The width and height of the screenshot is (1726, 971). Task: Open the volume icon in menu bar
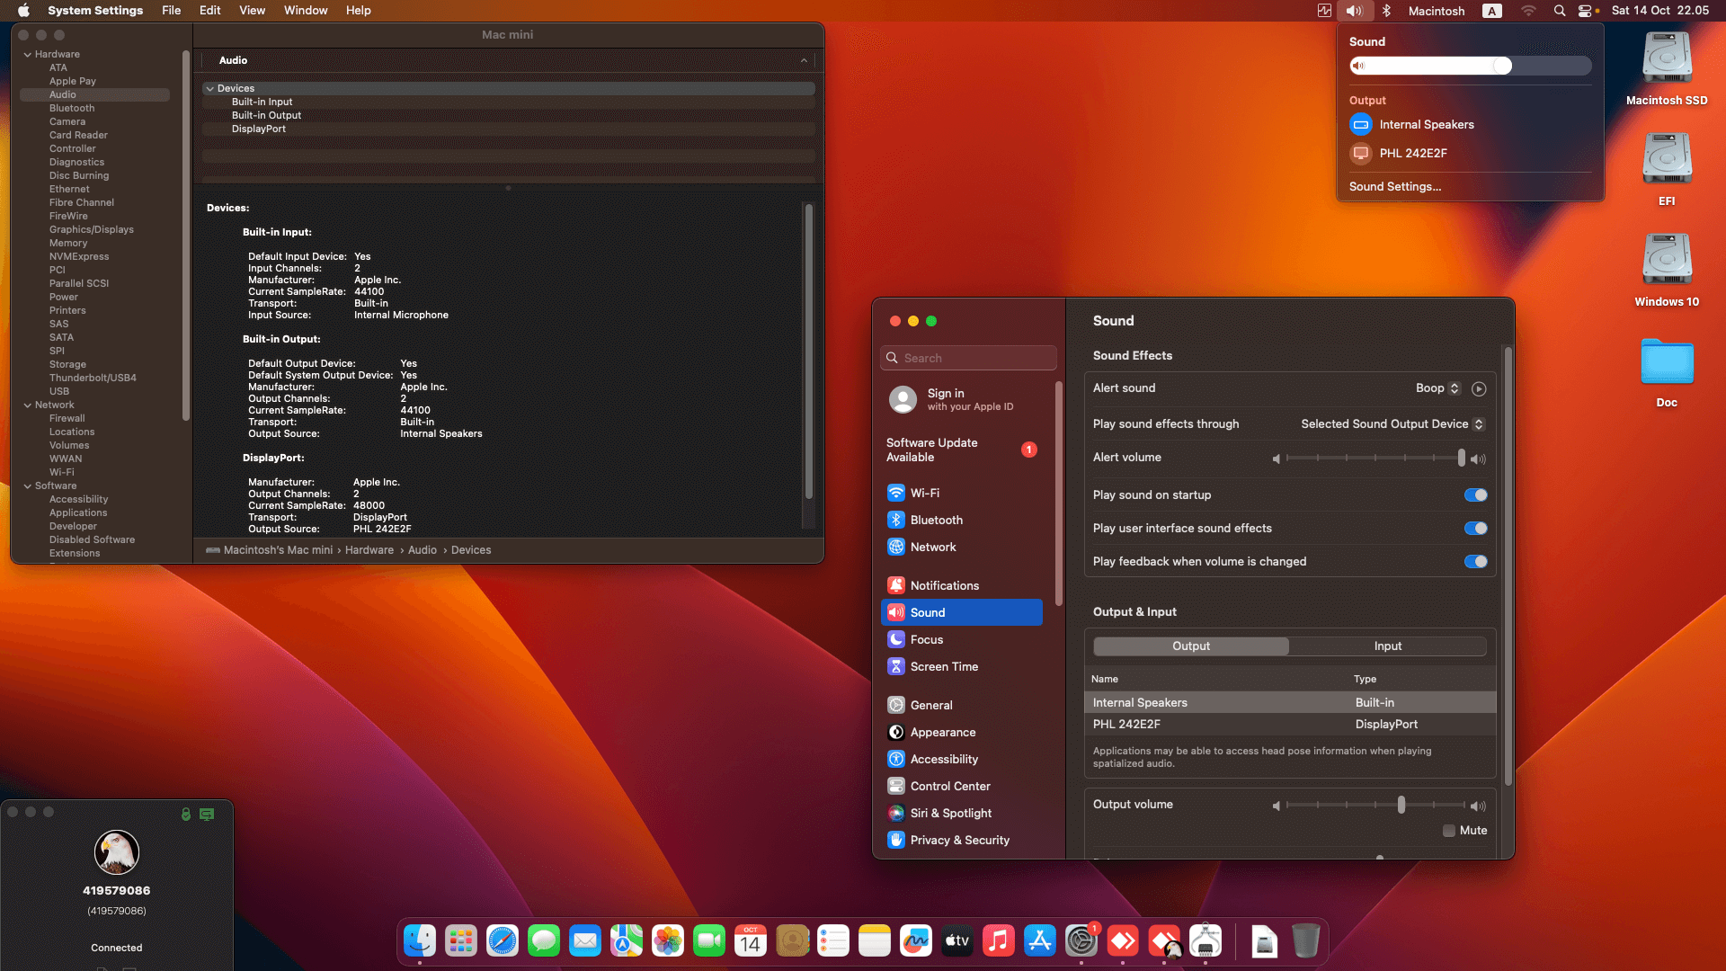[1355, 11]
